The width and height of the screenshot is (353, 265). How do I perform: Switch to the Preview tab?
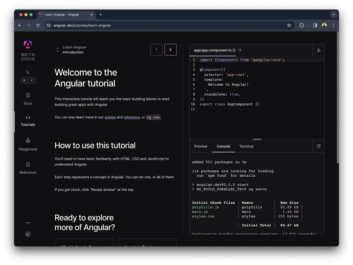click(x=201, y=146)
